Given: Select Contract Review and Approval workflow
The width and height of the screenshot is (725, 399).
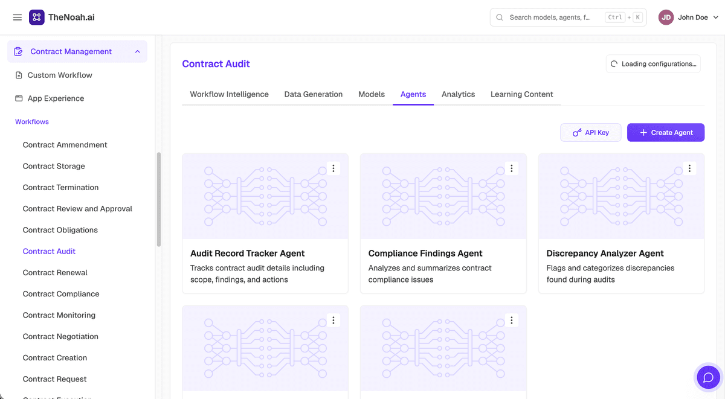Looking at the screenshot, I should click(77, 209).
